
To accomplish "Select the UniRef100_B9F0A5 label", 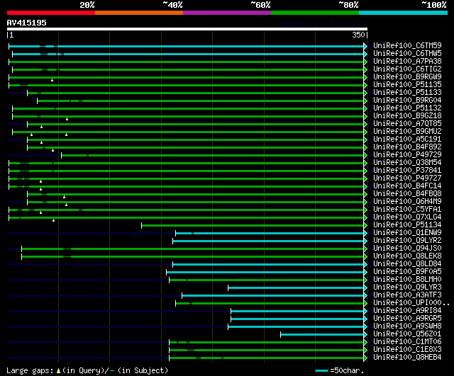I will 407,272.
